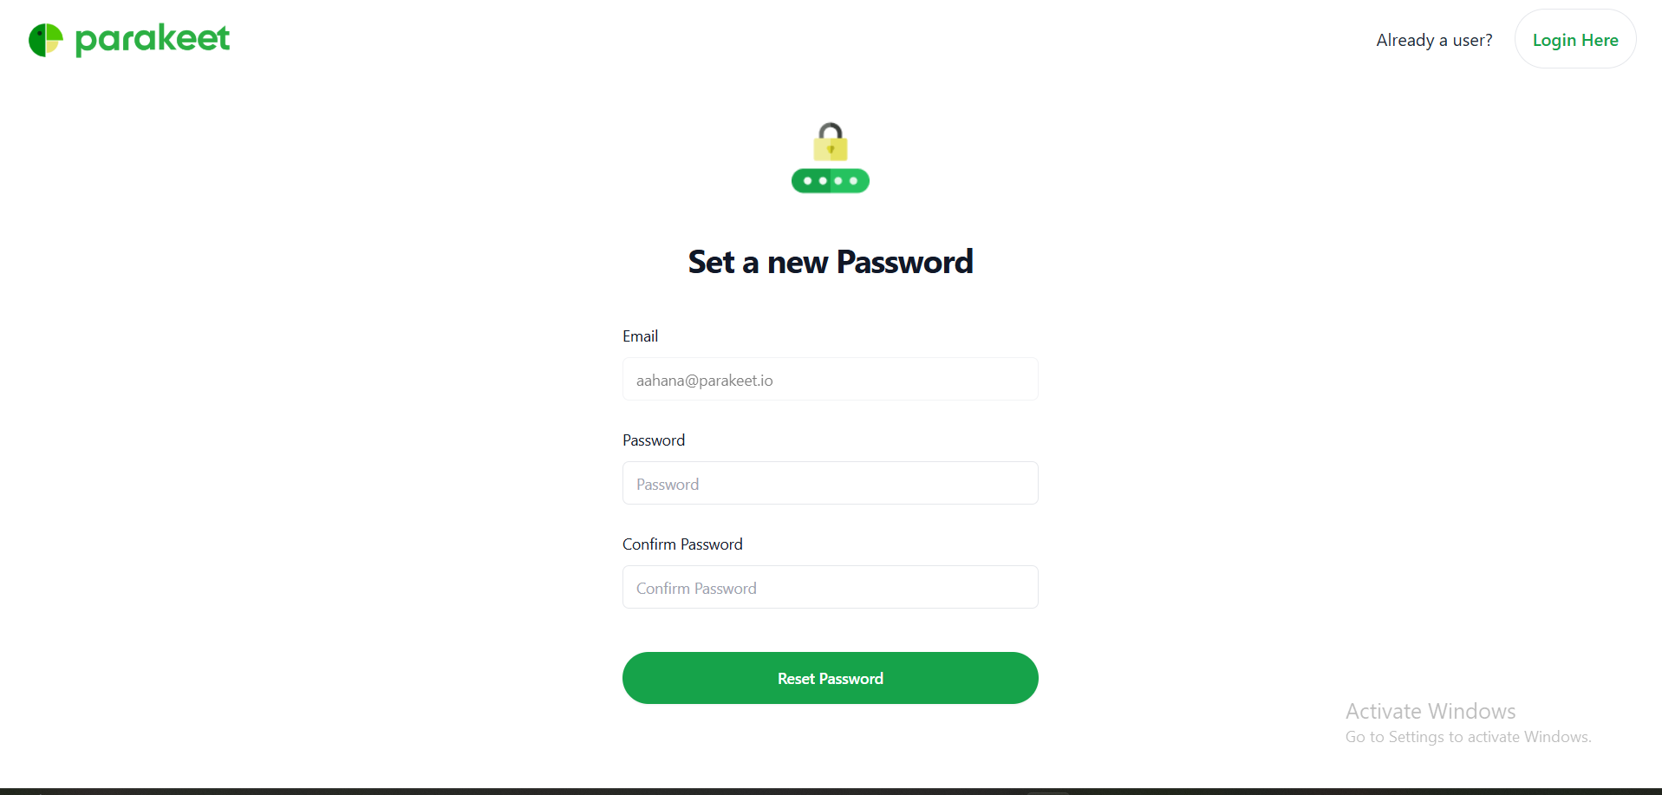This screenshot has width=1662, height=795.
Task: Click the Email field label
Action: pyautogui.click(x=640, y=336)
